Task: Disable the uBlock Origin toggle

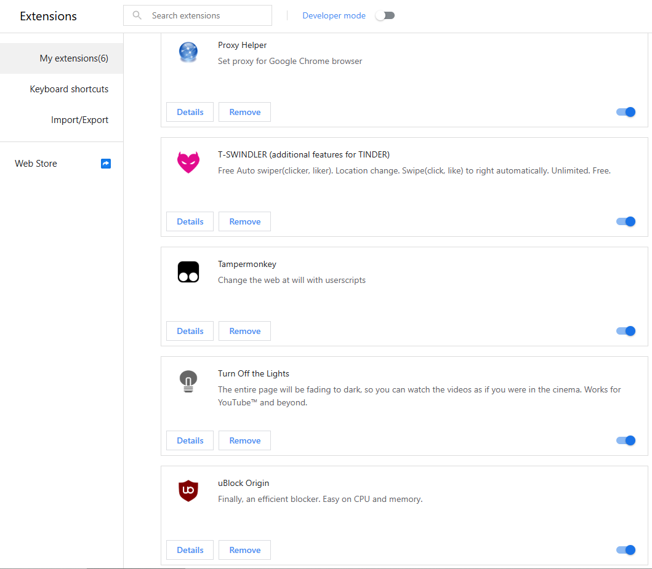Action: [626, 550]
